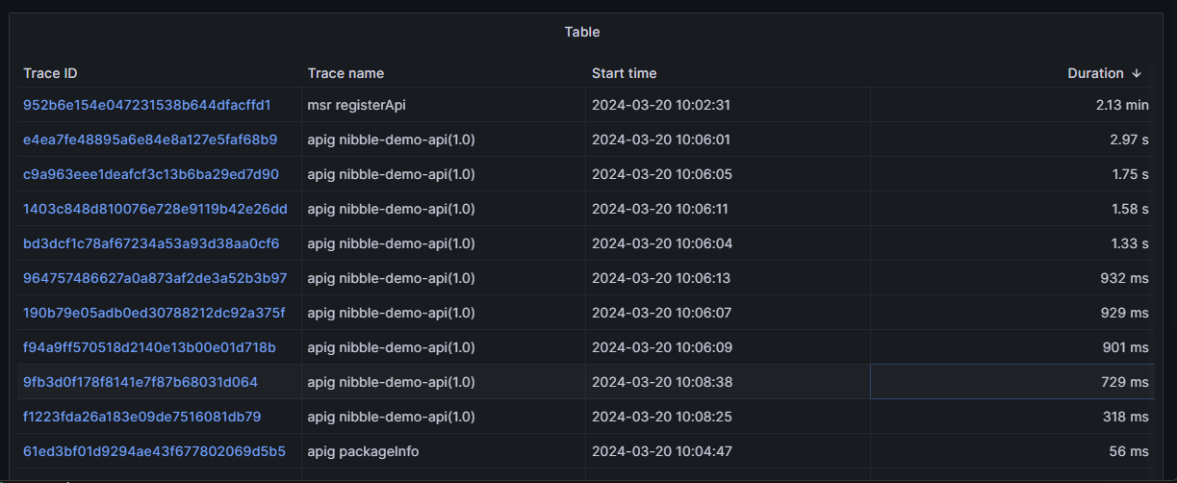Open trace 190b79e05adb0ed30788212dc92a375f
The height and width of the screenshot is (483, 1177).
coord(154,313)
